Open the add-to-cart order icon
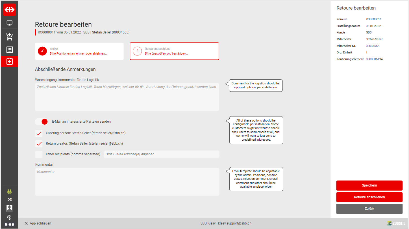This screenshot has height=229, width=409. tap(9, 37)
